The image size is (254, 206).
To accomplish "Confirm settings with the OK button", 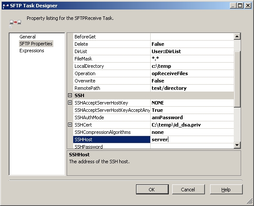I will 152,189.
